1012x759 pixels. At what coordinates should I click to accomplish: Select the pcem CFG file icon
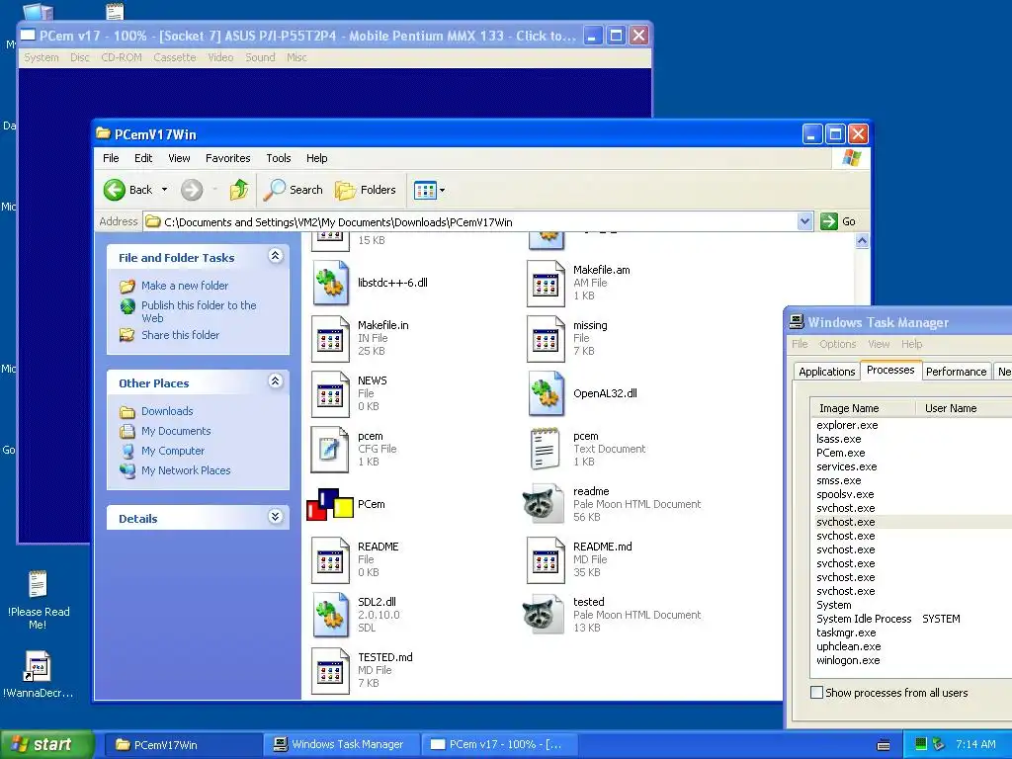coord(330,450)
